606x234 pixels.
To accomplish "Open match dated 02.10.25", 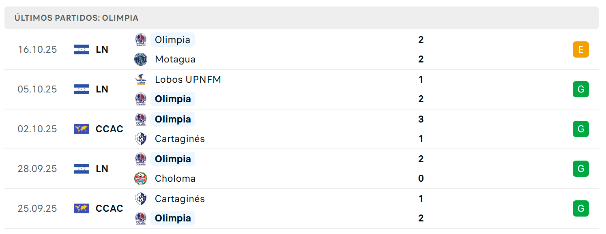I will [x=301, y=129].
